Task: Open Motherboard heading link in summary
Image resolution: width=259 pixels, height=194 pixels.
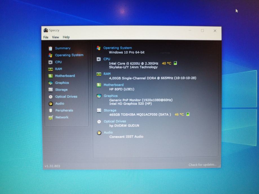Action: [x=114, y=85]
